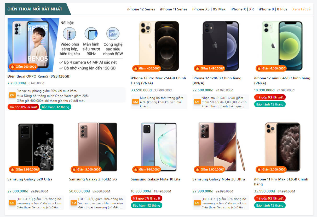
Task: Click the KM promo icon under OPPO Reno5
Action: coord(12,95)
